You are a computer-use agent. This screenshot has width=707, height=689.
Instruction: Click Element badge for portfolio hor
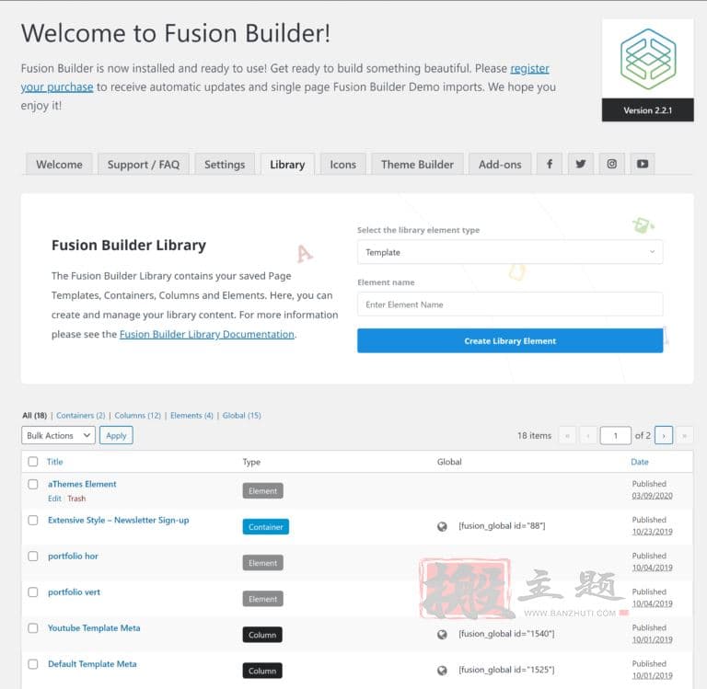coord(263,563)
